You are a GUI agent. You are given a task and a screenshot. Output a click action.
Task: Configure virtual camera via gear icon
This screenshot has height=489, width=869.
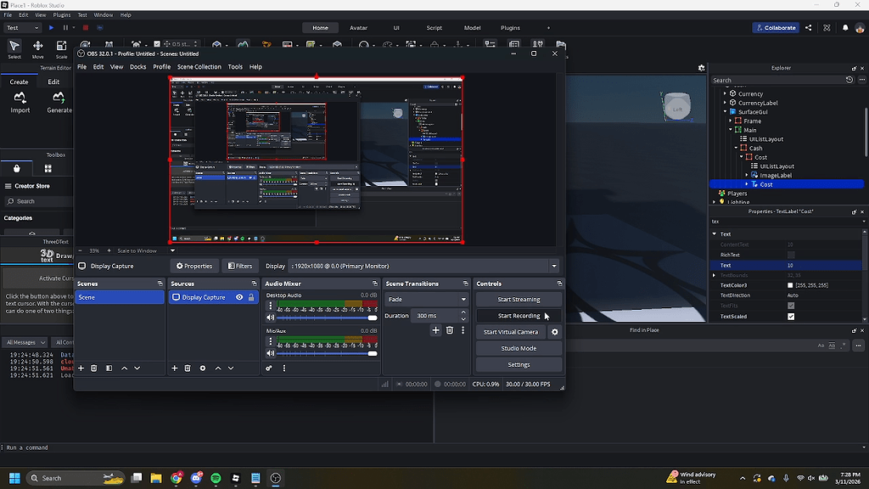click(555, 332)
